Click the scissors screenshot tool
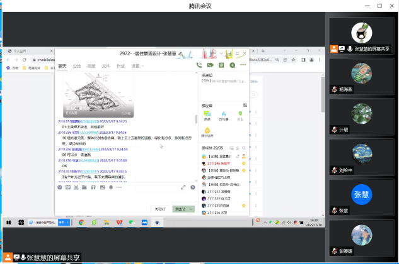399x264 pixels. (76, 187)
